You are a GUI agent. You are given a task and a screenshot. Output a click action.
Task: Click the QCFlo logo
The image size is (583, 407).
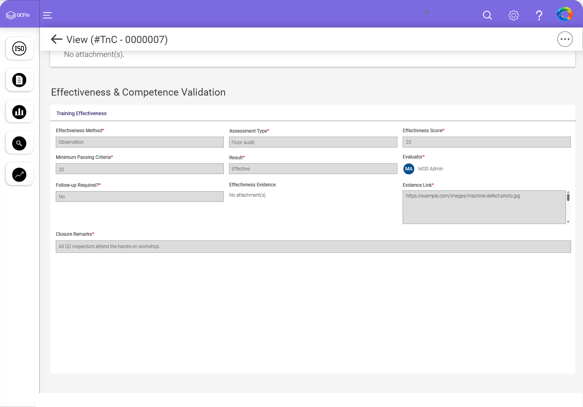coord(18,15)
